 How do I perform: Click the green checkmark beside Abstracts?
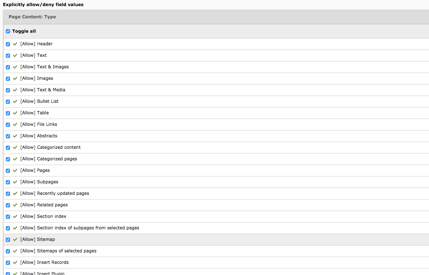(15, 136)
